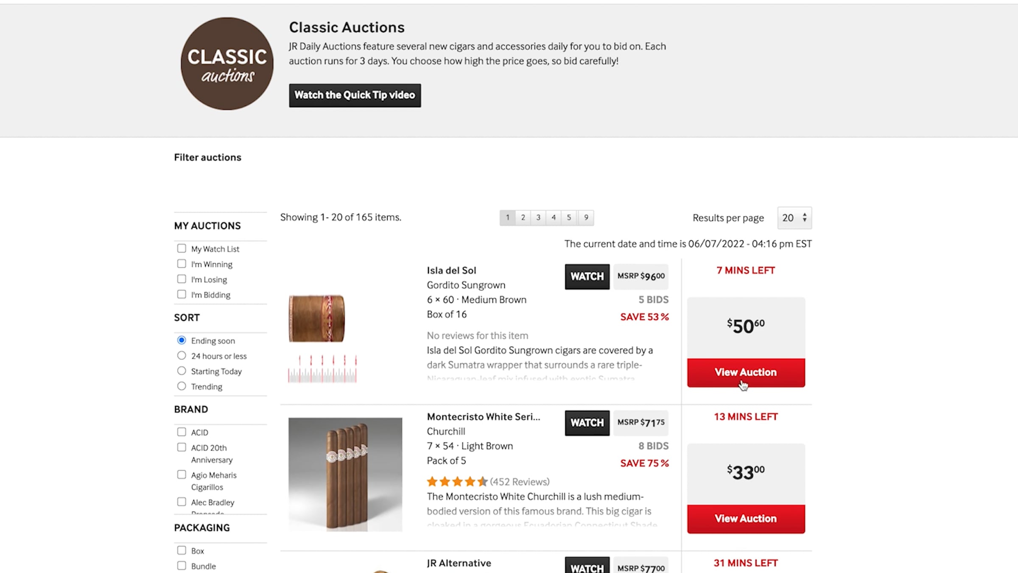1018x573 pixels.
Task: Click the Classic Auctions round logo
Action: [x=227, y=64]
